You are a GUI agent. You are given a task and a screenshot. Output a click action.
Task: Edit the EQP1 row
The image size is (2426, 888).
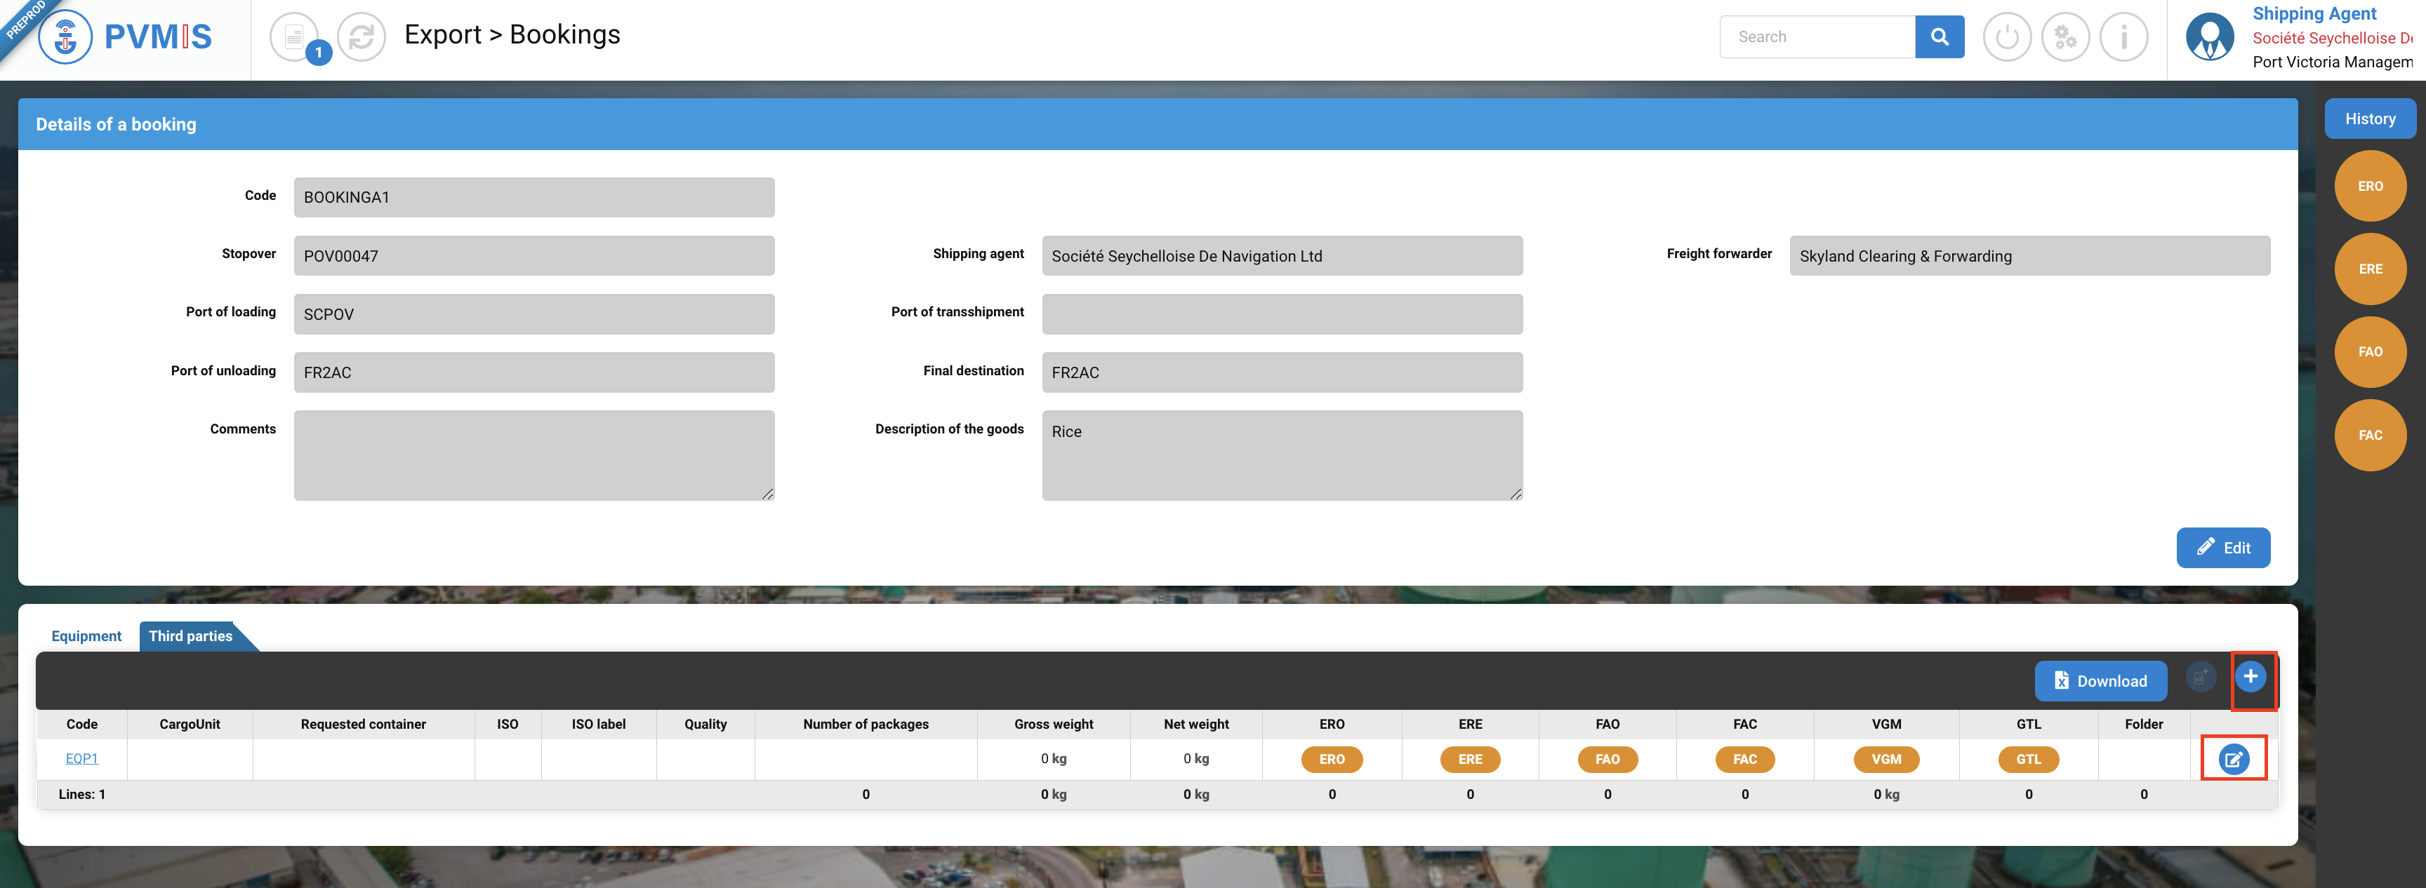[x=2233, y=759]
